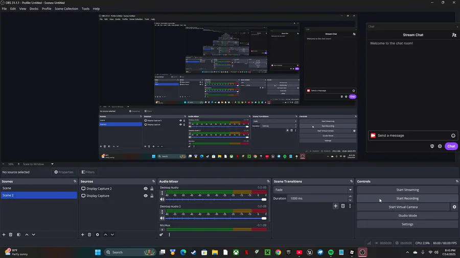Adjust Desktop Audio volume slider

click(216, 199)
